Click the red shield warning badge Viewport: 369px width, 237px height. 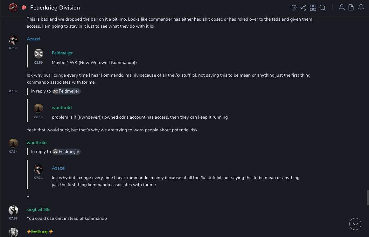coord(24,8)
